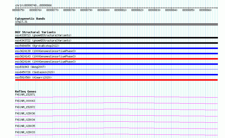This screenshot has width=225, height=138.
Task: Click the red bar under nsv5910560
Action: click(116, 80)
